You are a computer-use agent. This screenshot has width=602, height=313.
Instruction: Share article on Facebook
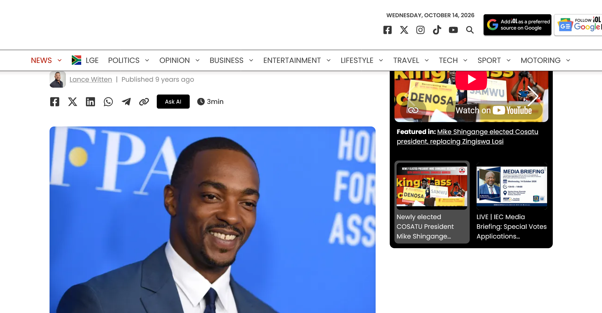click(x=55, y=102)
